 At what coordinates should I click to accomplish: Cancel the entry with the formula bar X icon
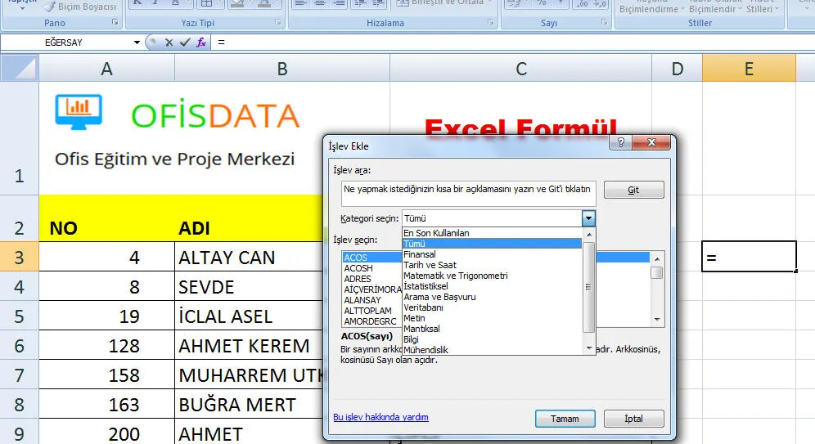pos(169,43)
